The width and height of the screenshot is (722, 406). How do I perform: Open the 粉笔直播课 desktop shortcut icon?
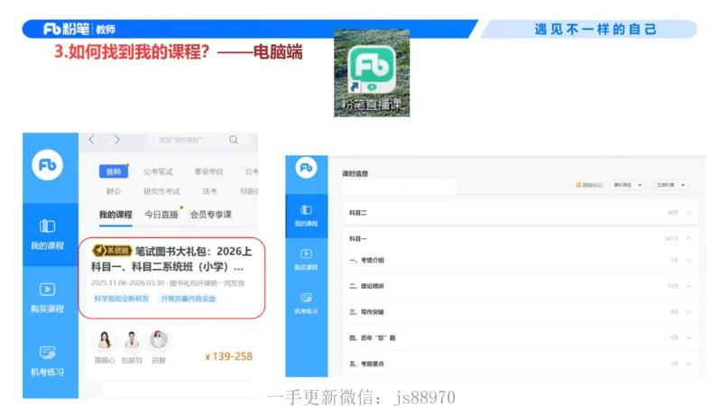point(372,73)
